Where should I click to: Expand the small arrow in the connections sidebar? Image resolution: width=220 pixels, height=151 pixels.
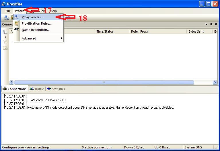click(x=5, y=37)
